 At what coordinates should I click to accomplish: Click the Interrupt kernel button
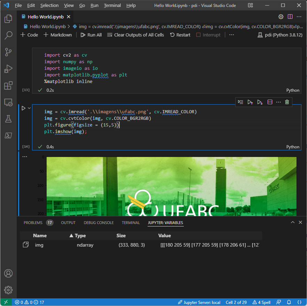click(208, 35)
